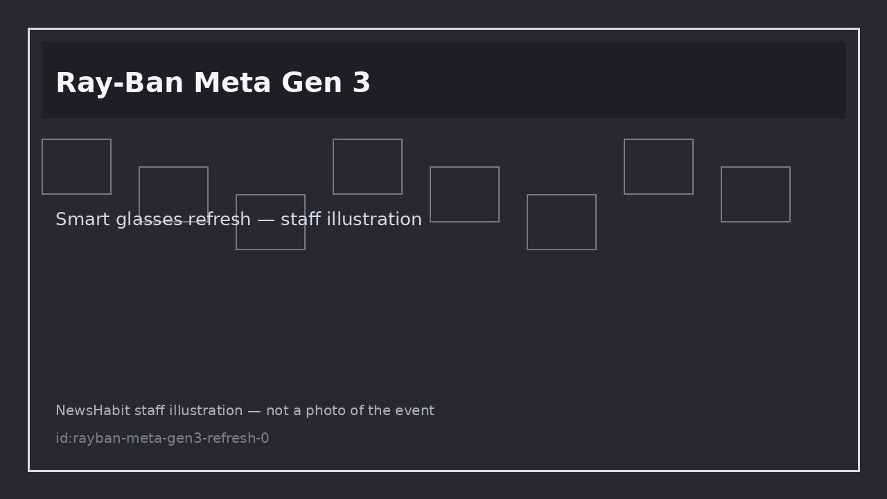Click the outlined box overlapping the word 'glasses'

[x=173, y=194]
